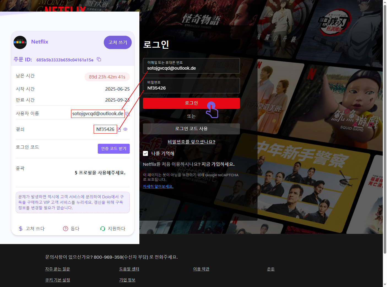The height and width of the screenshot is (287, 387).
Task: Toggle password visibility eye icon
Action: coord(125,129)
